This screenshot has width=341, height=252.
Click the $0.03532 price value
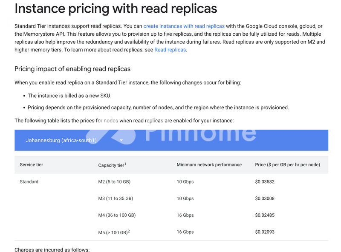tap(265, 181)
